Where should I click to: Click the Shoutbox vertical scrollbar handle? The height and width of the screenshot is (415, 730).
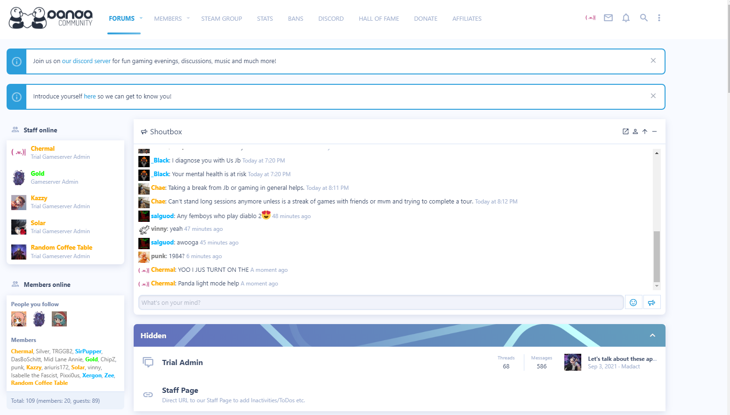tap(657, 256)
